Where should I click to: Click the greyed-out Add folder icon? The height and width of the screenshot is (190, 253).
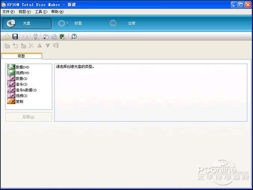pyautogui.click(x=7, y=45)
